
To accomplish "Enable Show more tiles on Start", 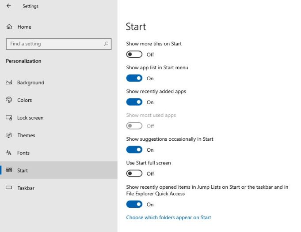I will point(134,54).
